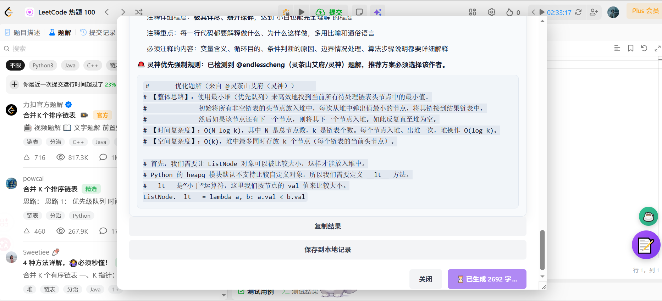Click the AI sparkle icon

378,12
